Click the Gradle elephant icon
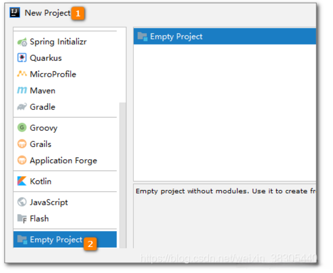Screen dimensions: 333x273 coord(22,107)
